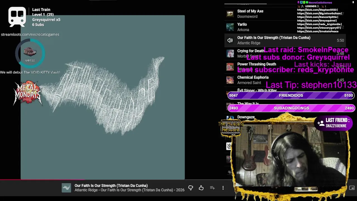Click the 5:50 duration of current track

tap(340, 40)
